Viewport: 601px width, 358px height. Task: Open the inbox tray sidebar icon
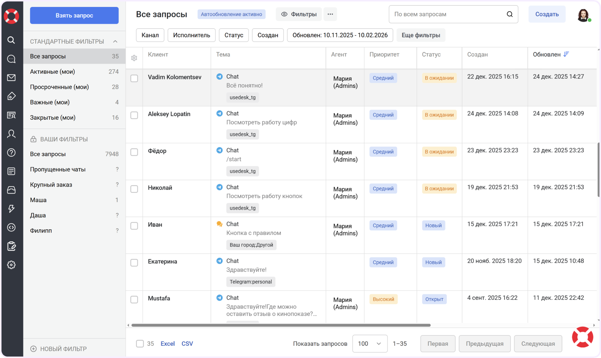[11, 190]
